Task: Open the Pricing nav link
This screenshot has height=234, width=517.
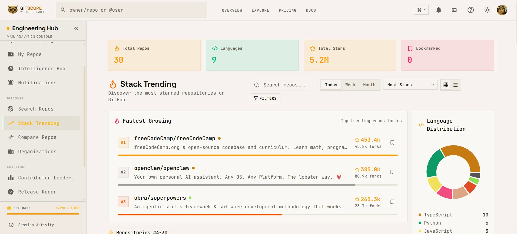Action: point(287,10)
